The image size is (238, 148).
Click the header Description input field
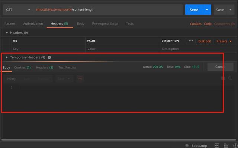point(199,49)
